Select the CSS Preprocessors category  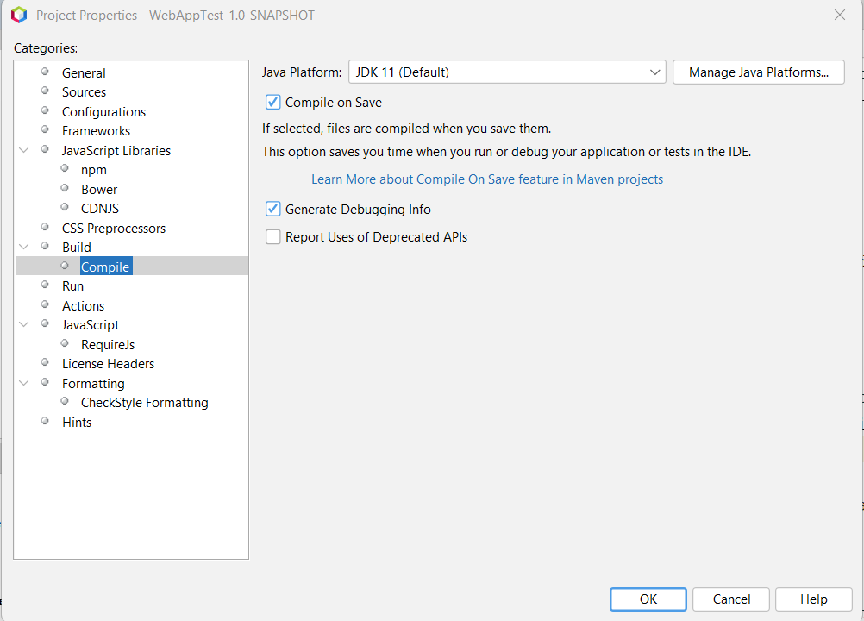click(x=113, y=228)
